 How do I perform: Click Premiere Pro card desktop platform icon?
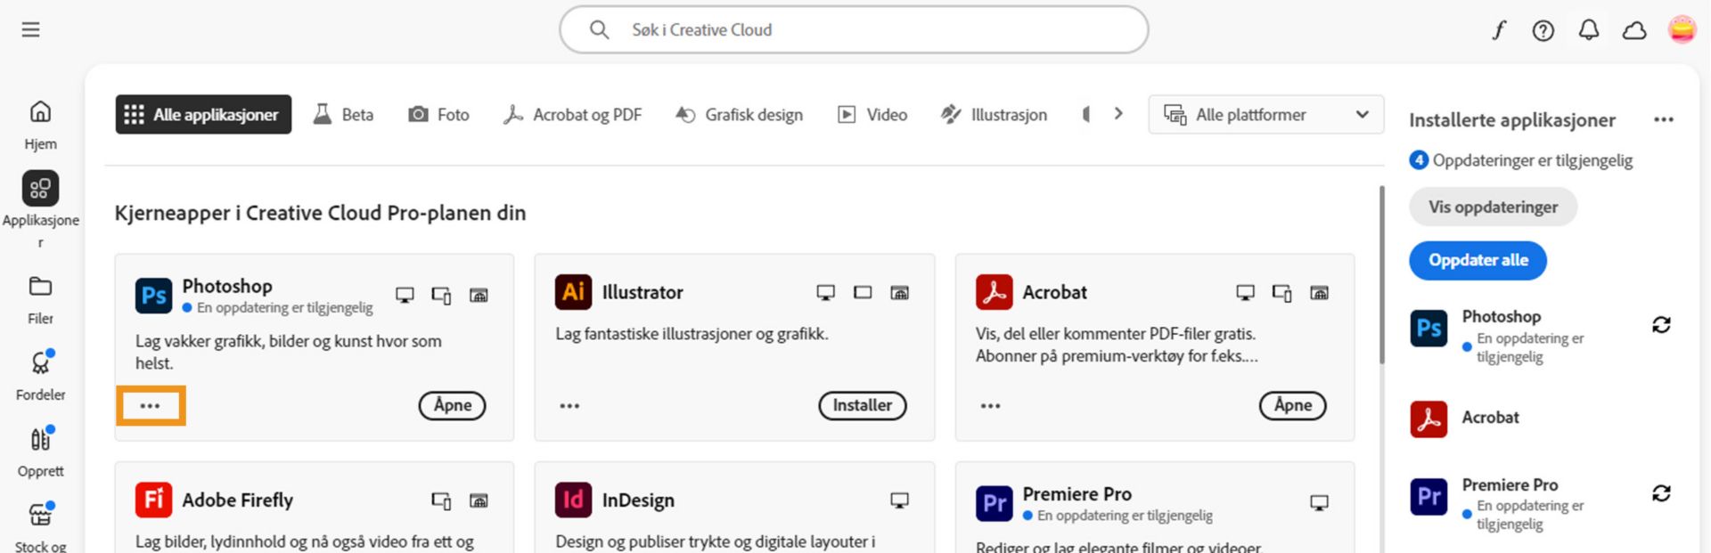click(1319, 503)
